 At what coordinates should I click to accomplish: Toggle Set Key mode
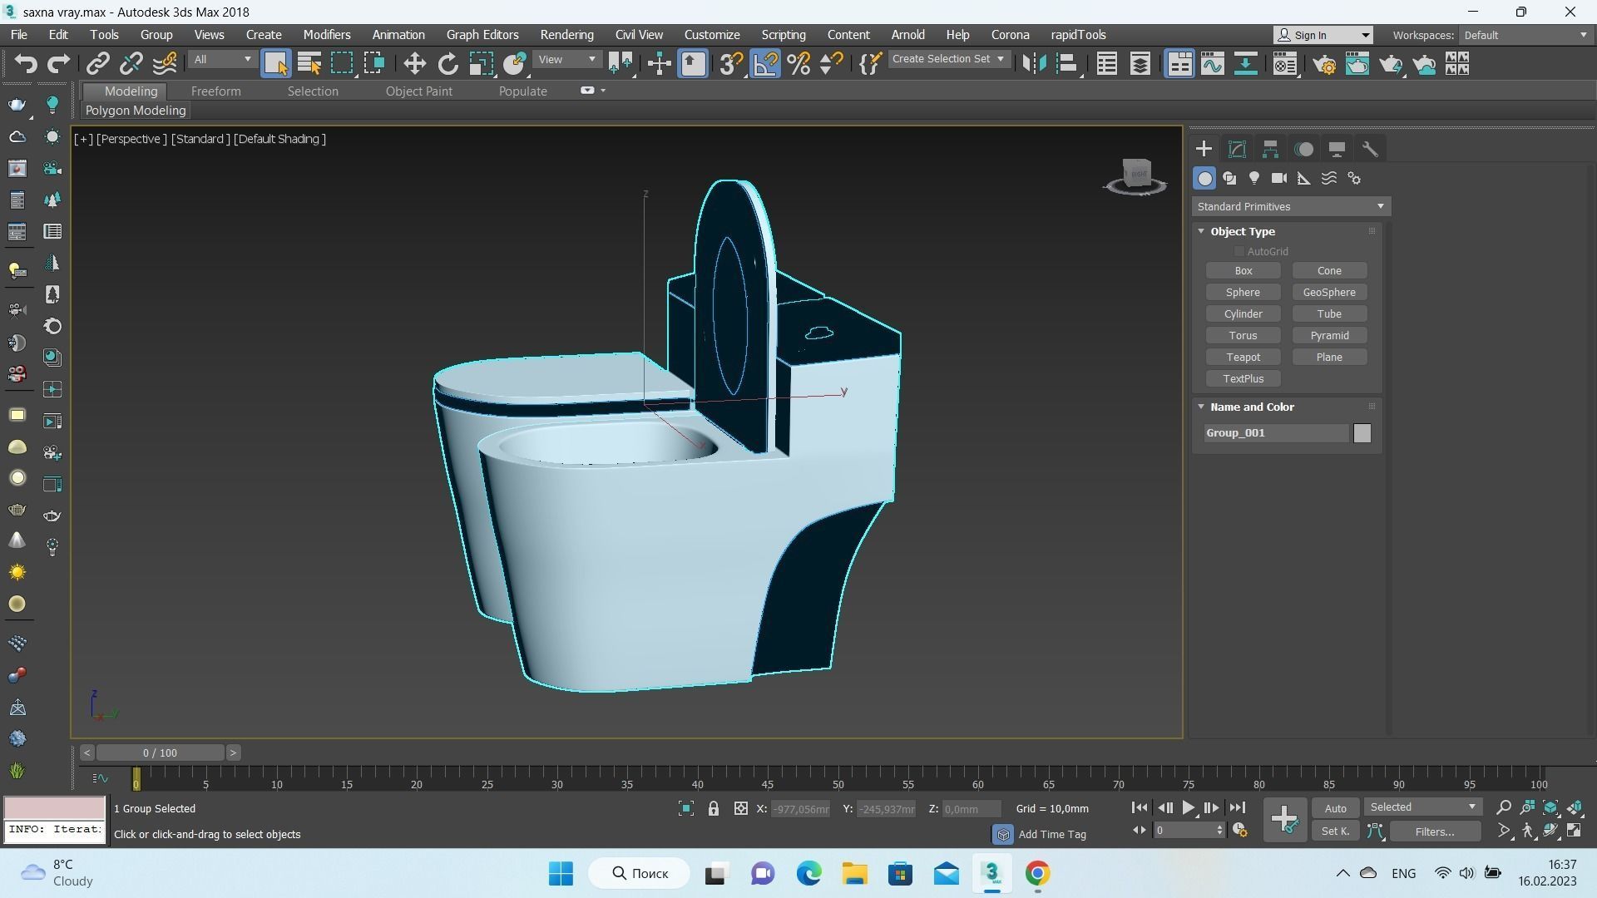[x=1335, y=831]
